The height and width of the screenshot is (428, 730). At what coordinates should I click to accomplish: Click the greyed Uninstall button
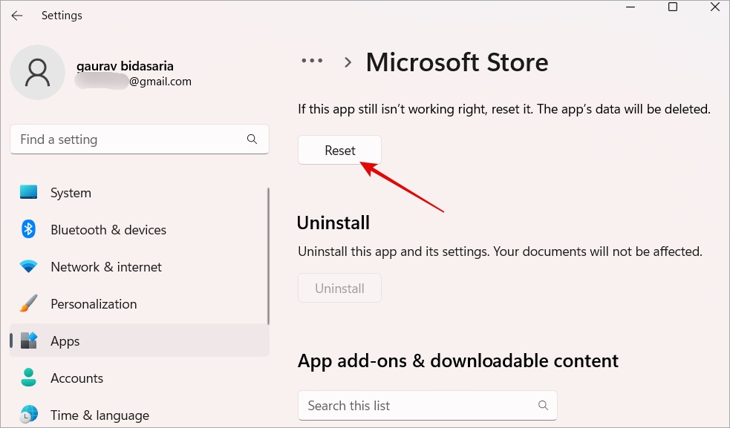(x=339, y=288)
